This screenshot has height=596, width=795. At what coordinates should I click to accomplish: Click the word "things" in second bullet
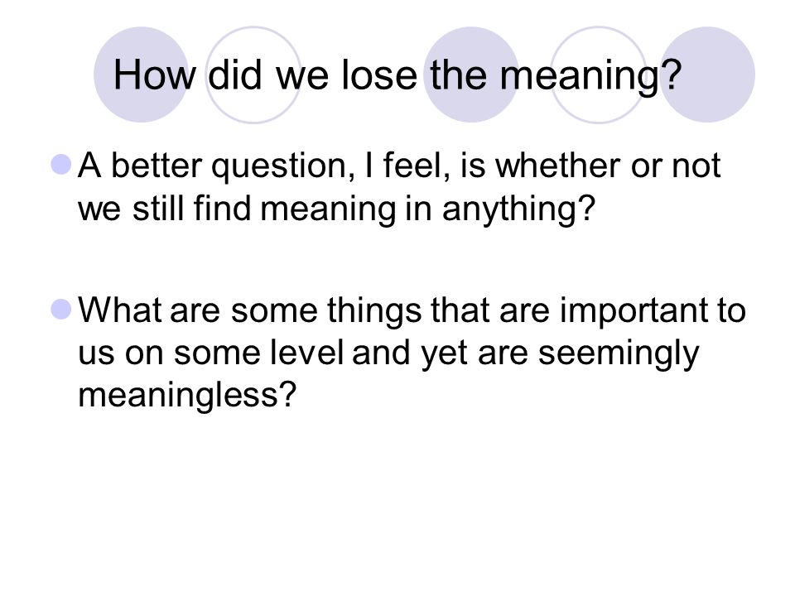tap(373, 310)
